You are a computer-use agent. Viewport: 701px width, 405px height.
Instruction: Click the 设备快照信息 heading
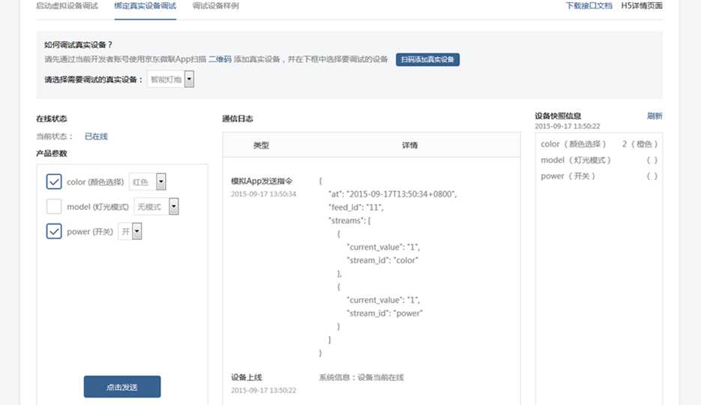pyautogui.click(x=558, y=115)
